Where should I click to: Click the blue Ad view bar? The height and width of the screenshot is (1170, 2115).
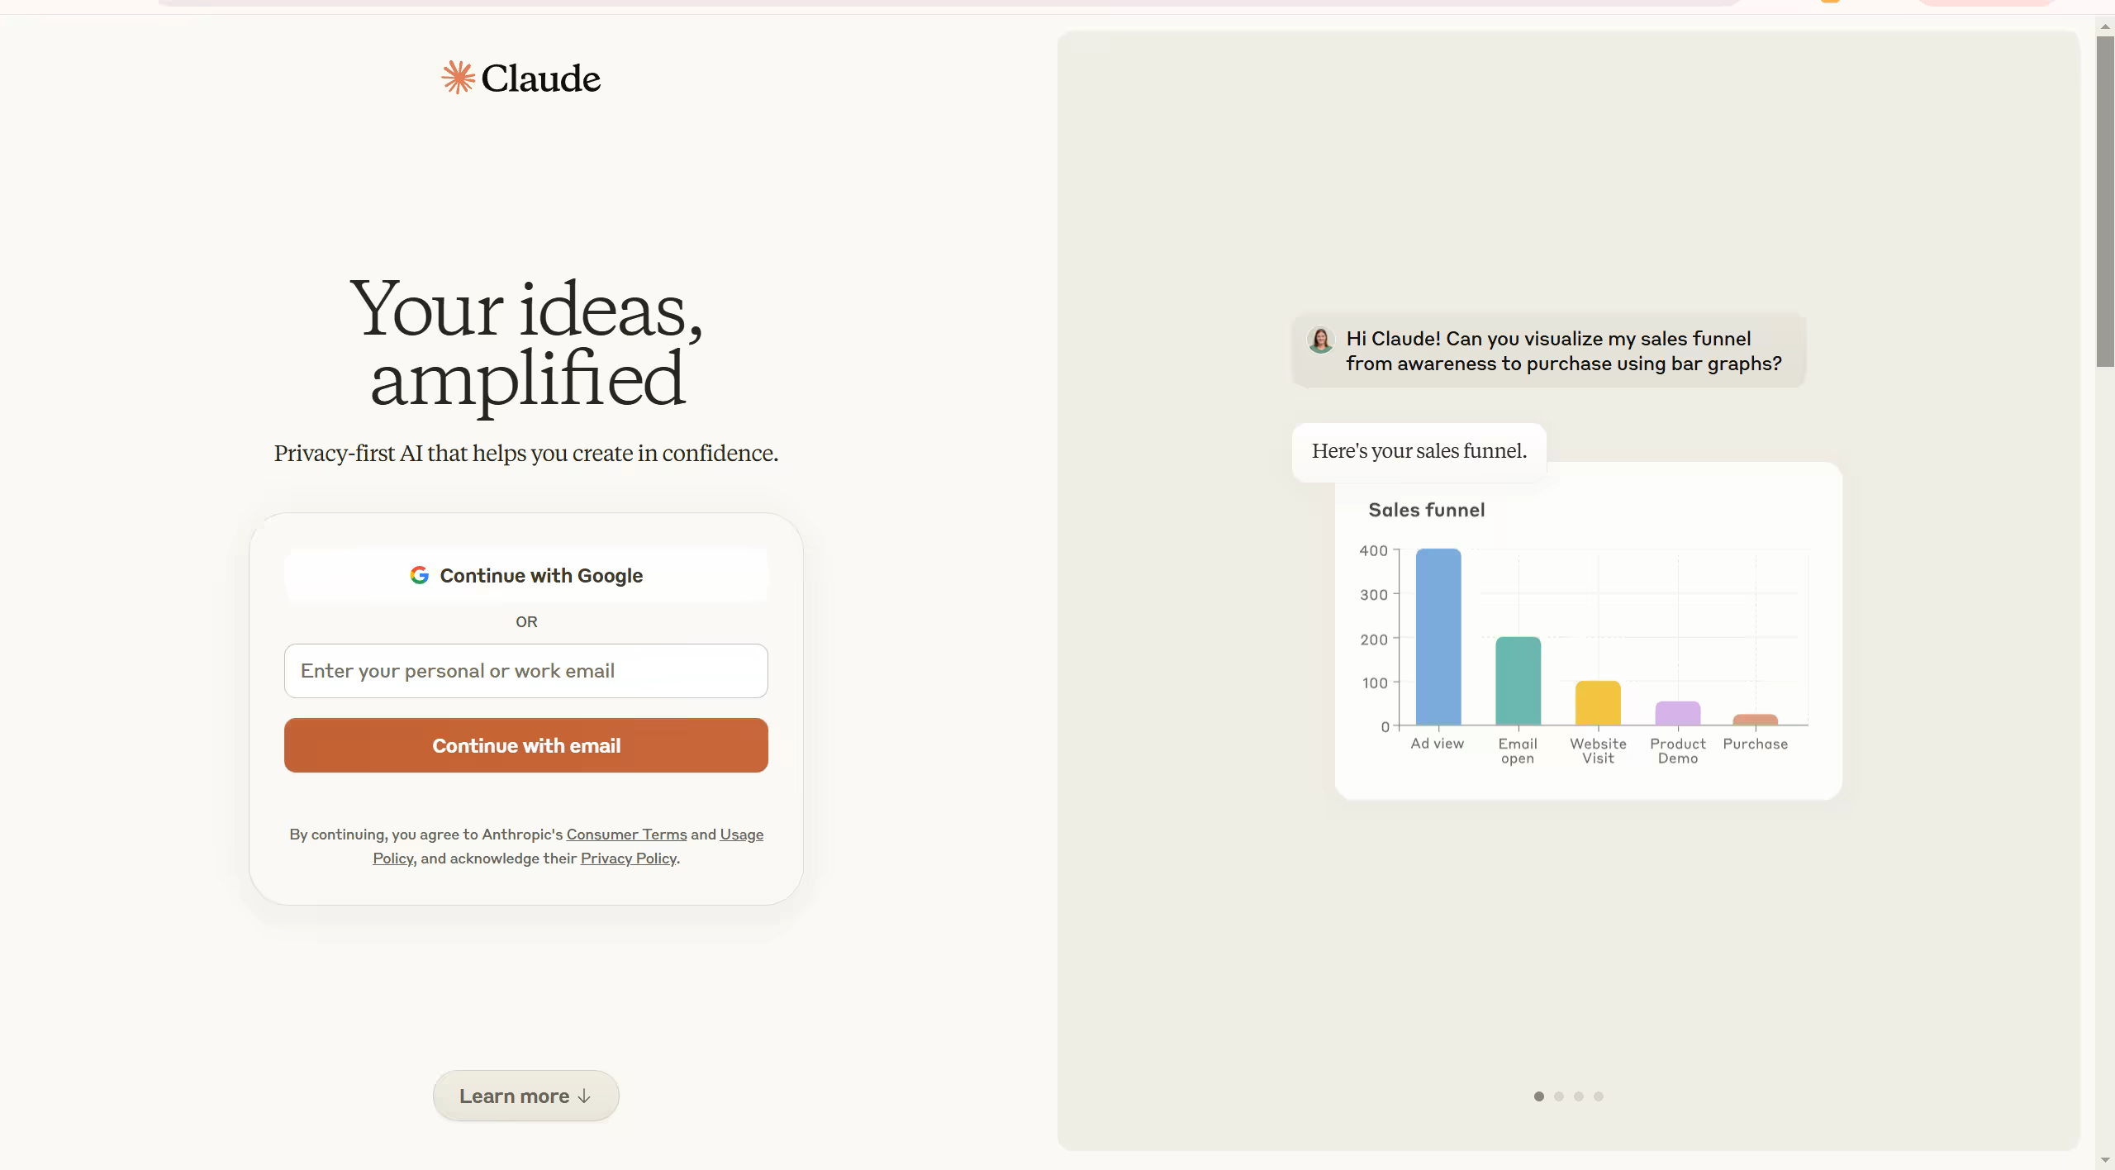pos(1438,636)
